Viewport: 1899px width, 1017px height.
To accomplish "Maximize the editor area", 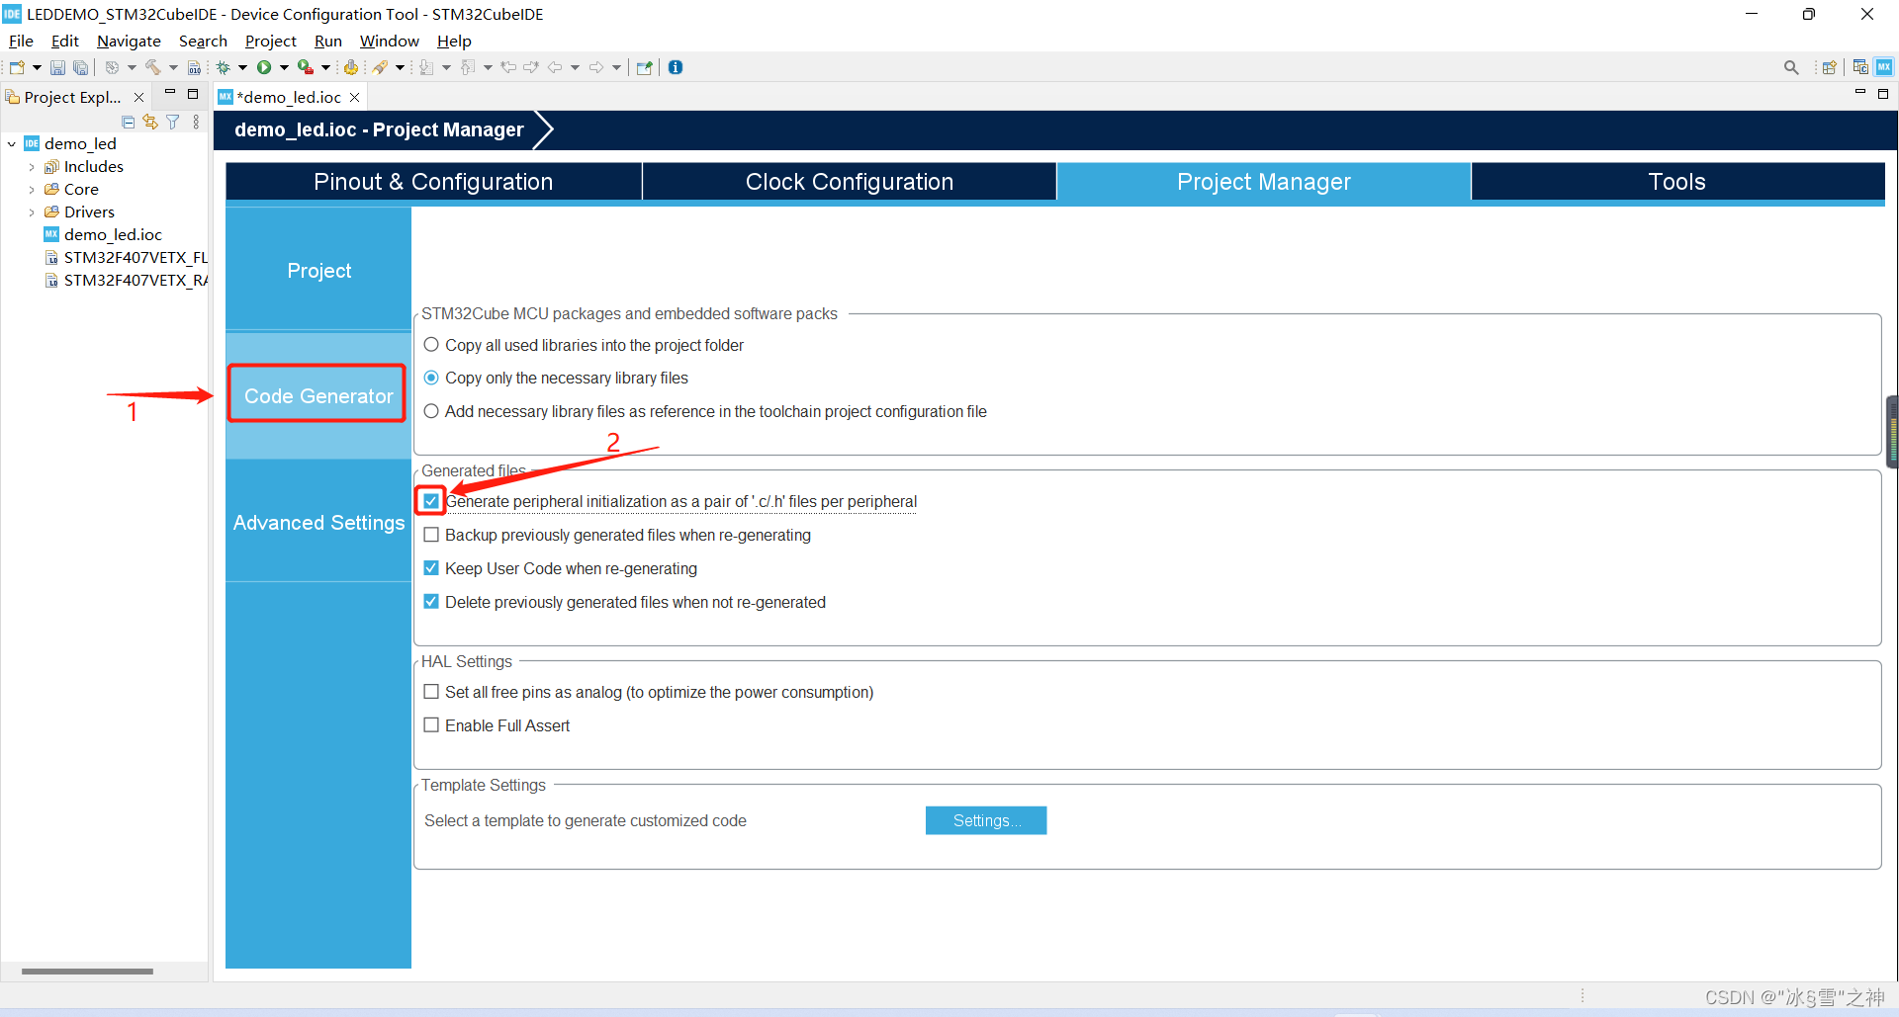I will pos(1883,94).
